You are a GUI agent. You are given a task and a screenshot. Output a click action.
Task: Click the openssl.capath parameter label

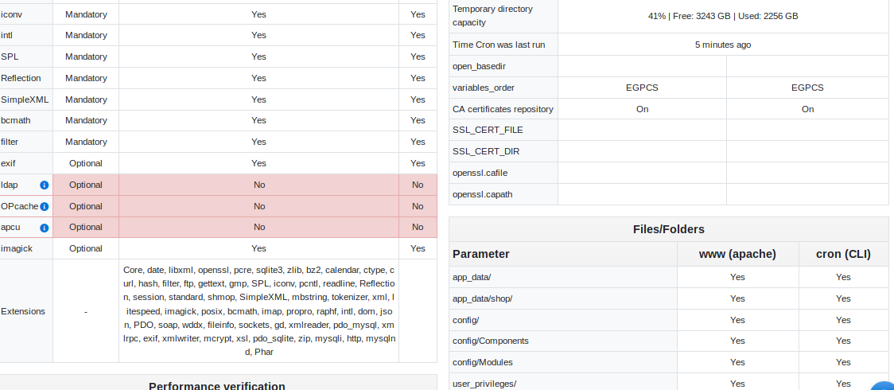pos(482,194)
